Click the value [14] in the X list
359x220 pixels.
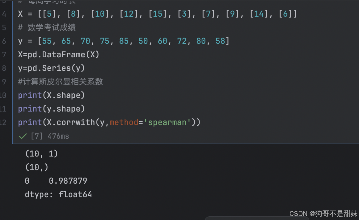259,14
